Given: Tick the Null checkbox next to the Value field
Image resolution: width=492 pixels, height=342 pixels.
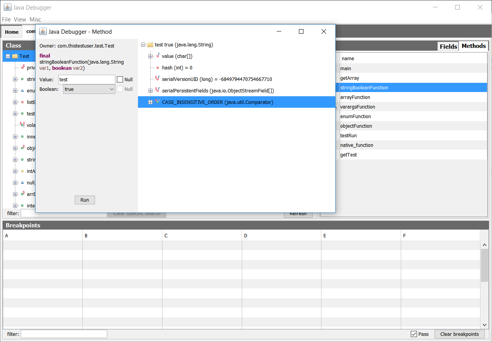Looking at the screenshot, I should point(120,79).
